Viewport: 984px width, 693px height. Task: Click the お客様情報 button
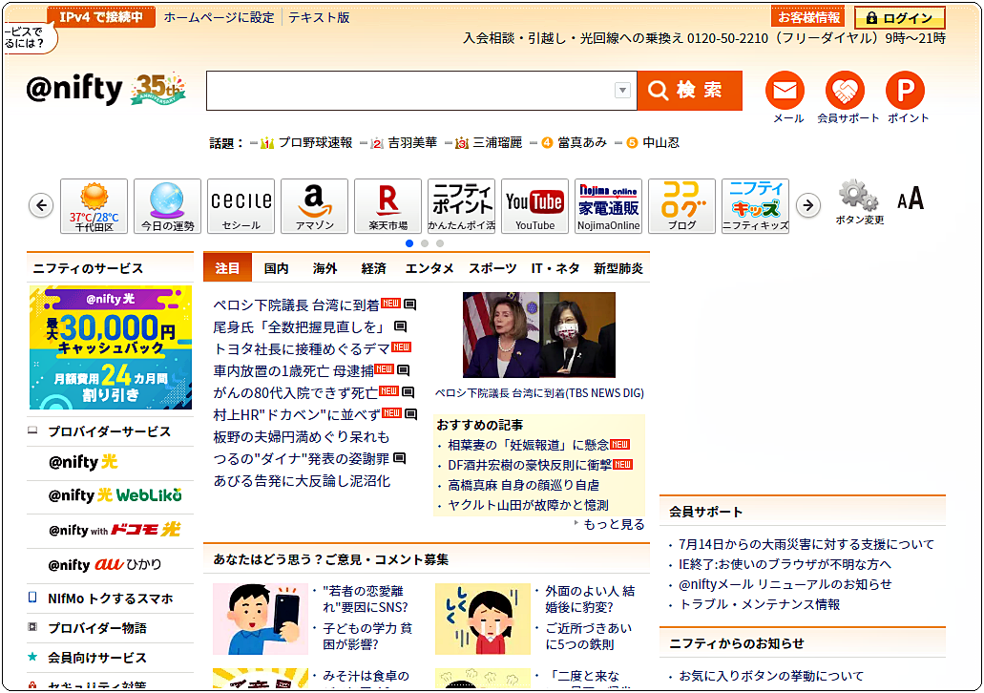tap(808, 17)
